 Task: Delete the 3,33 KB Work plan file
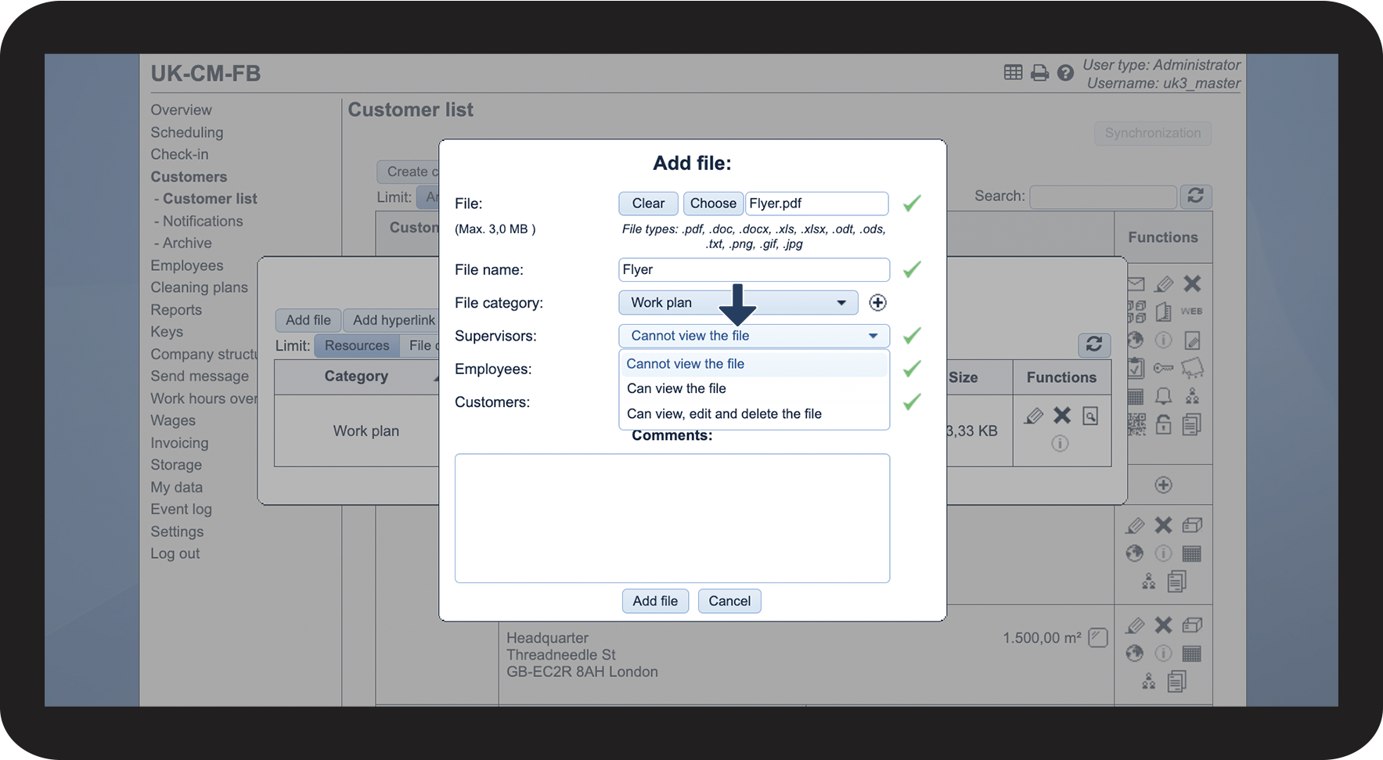1062,416
